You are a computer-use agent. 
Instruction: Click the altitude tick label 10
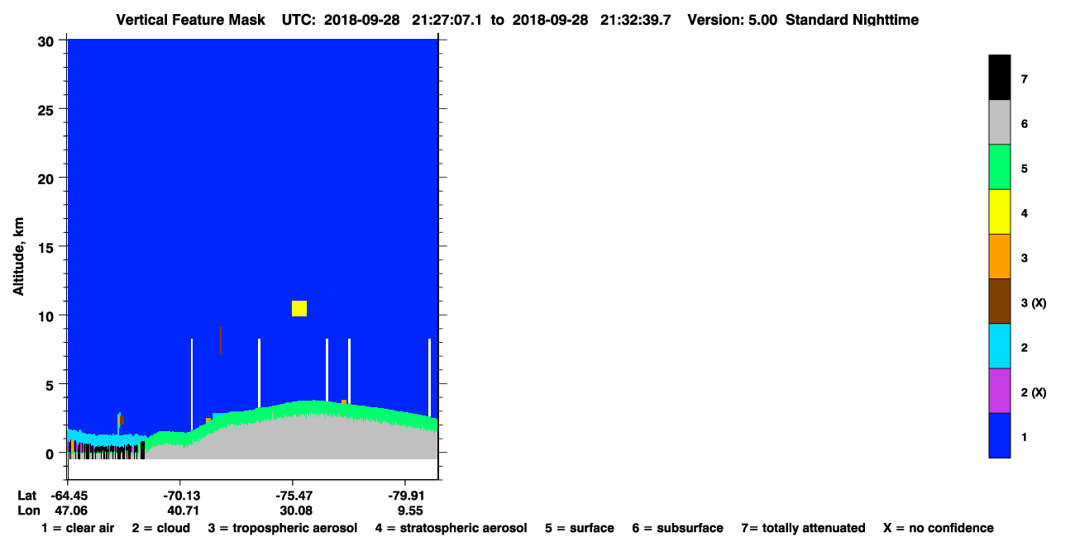[48, 316]
